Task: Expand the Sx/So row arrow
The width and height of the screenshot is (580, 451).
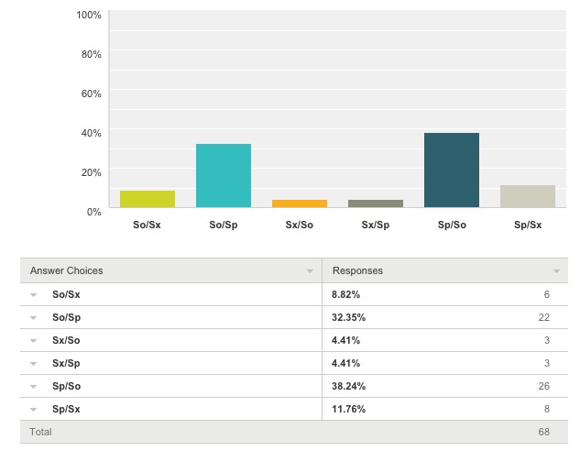Action: pyautogui.click(x=34, y=341)
